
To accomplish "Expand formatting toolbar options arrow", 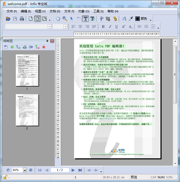I will [x=158, y=28].
